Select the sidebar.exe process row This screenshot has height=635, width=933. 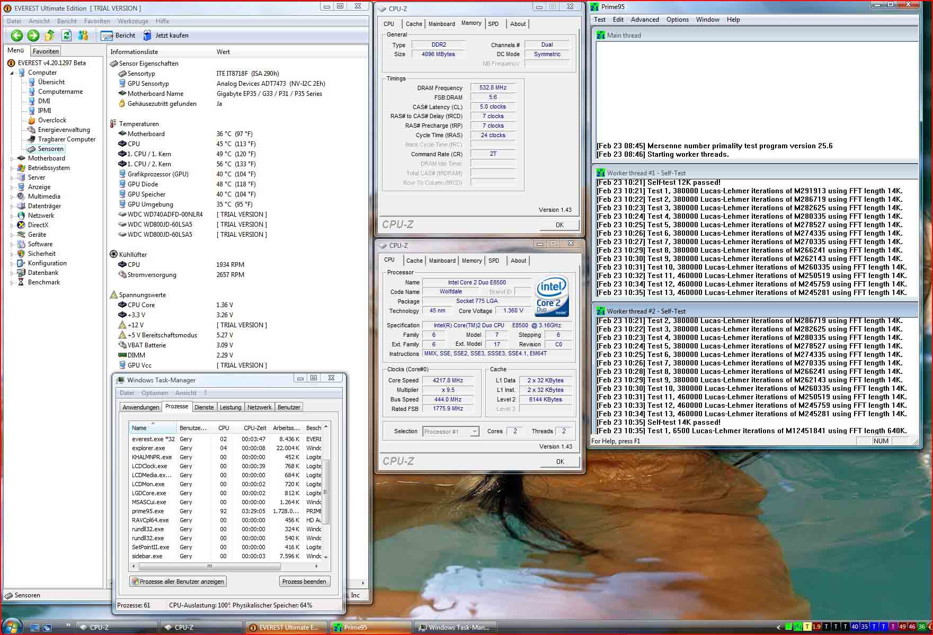(226, 556)
